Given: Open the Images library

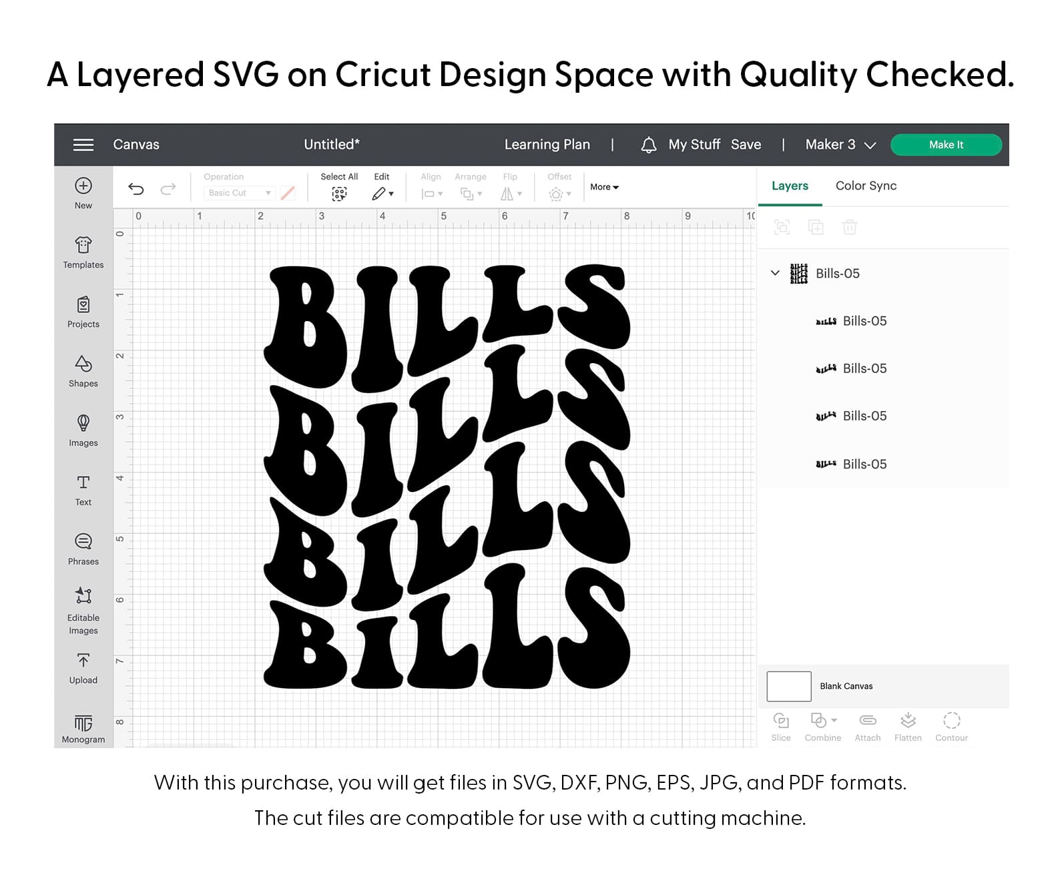Looking at the screenshot, I should [83, 423].
